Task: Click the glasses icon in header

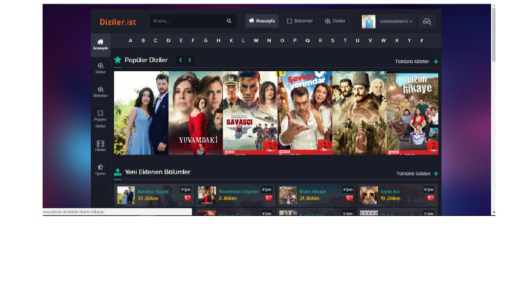Action: [x=426, y=21]
